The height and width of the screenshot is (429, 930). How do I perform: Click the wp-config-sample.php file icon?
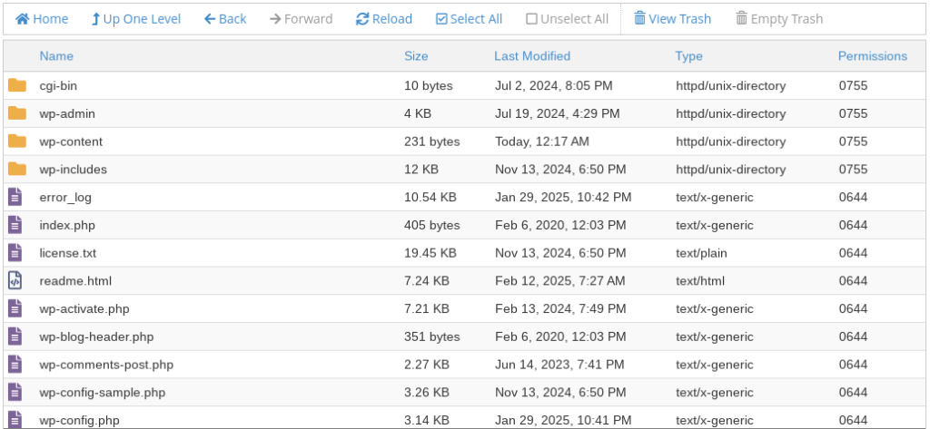point(15,392)
